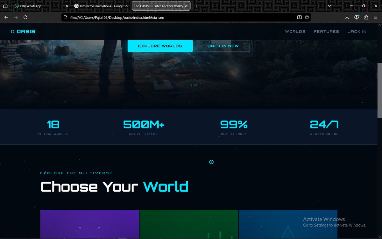Click the ALWAYS ONLINE caption

coord(324,134)
